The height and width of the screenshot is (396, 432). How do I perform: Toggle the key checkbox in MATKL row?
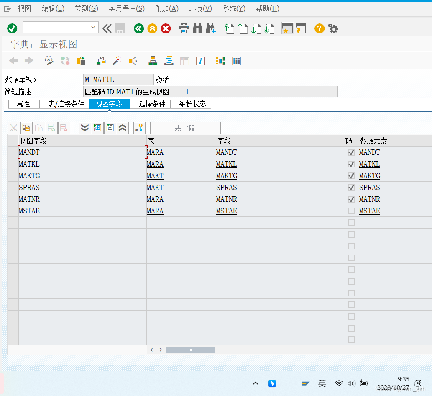tap(351, 164)
